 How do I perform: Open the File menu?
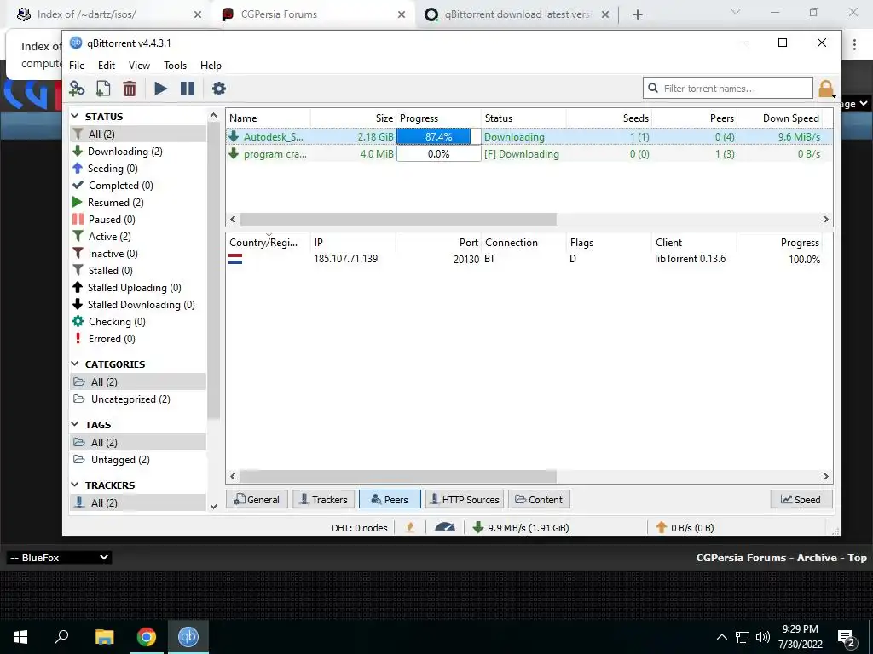[77, 65]
